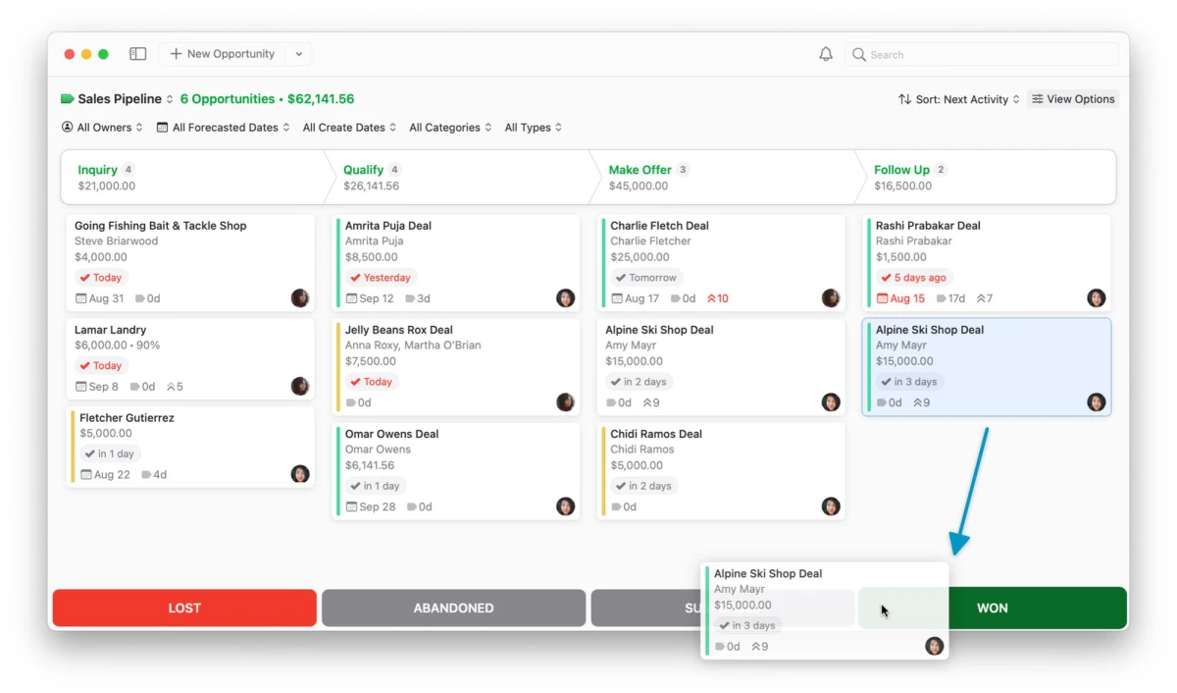Click the WON button
This screenshot has width=1177, height=693.
tap(992, 608)
